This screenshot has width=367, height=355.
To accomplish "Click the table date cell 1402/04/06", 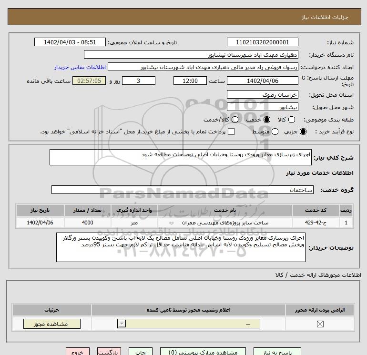I will click(40, 223).
